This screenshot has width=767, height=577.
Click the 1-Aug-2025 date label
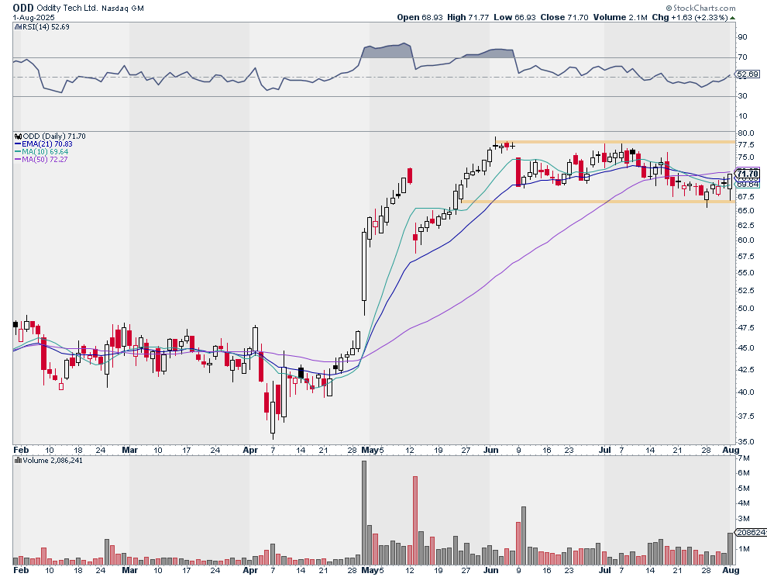(x=33, y=17)
